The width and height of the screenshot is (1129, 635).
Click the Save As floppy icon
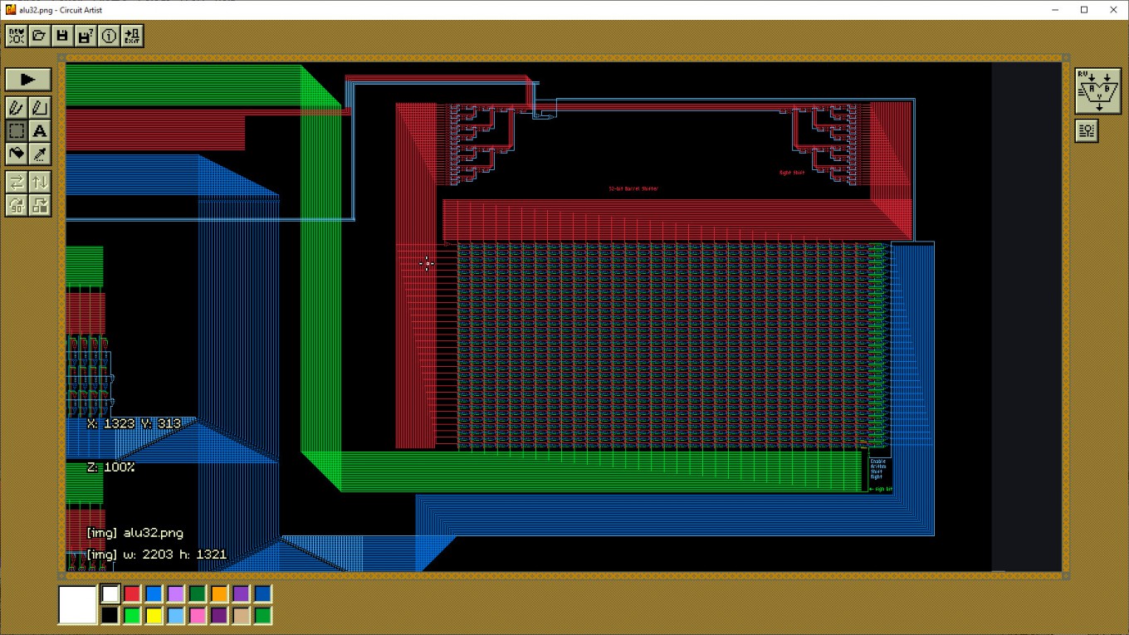(86, 36)
